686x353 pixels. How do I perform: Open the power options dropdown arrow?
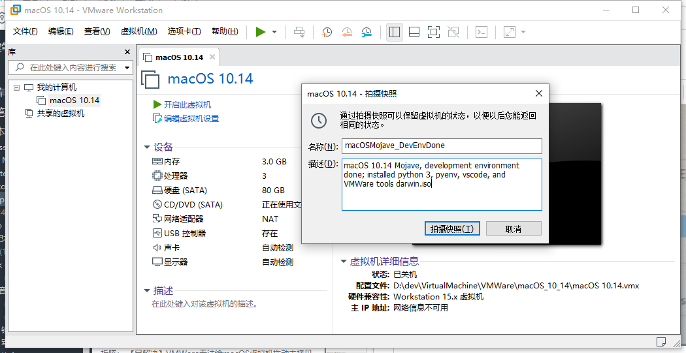click(x=274, y=32)
